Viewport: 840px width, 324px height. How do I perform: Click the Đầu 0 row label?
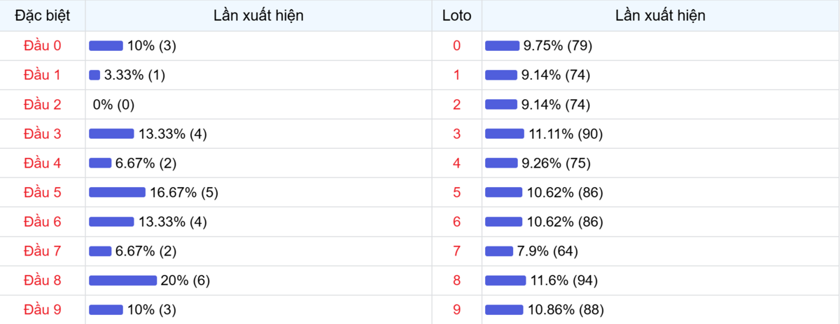pos(43,45)
